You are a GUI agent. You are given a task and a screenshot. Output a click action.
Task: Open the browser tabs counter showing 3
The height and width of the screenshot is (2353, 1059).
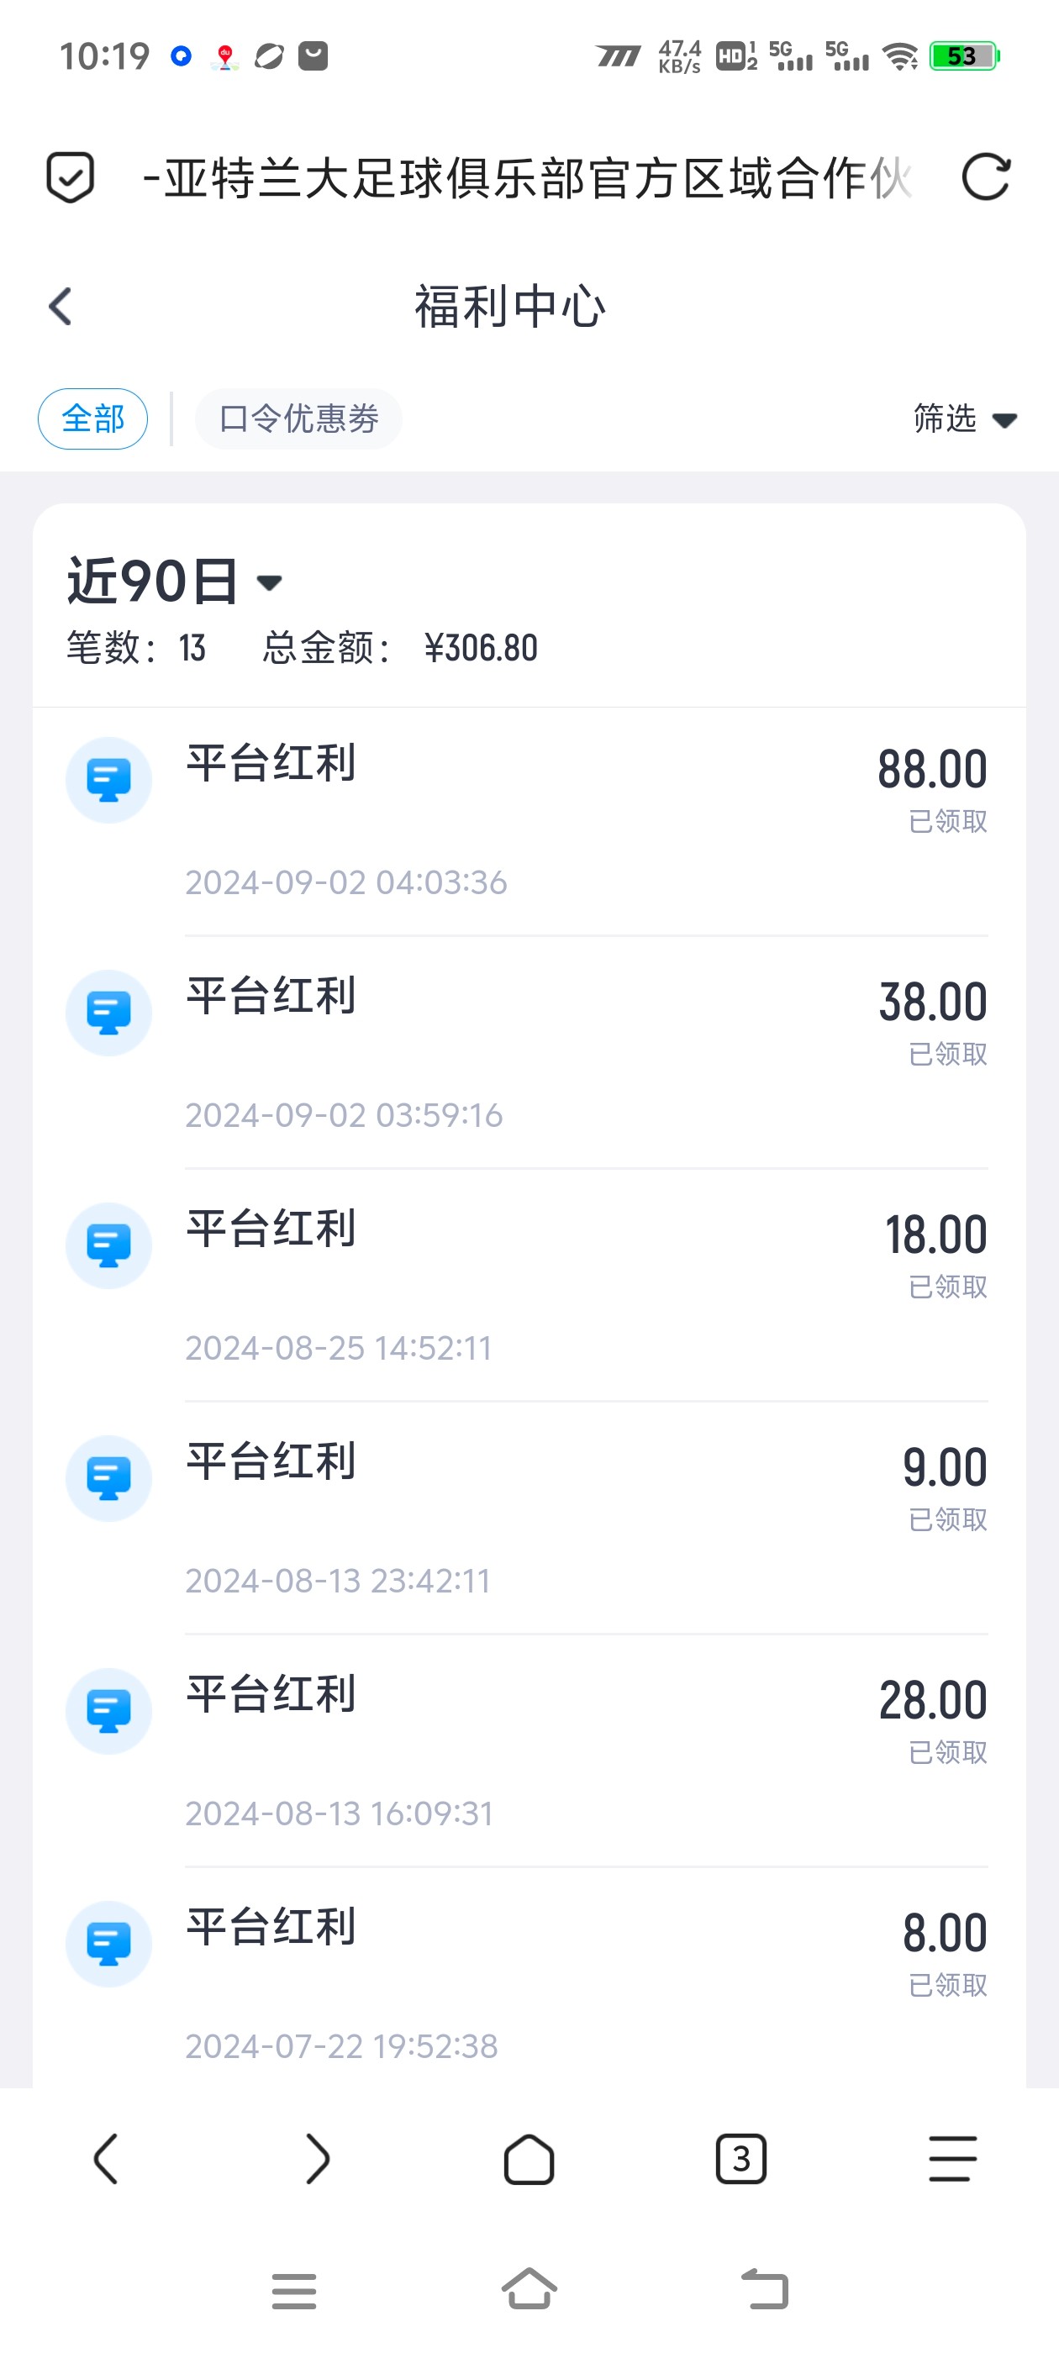(x=740, y=2160)
